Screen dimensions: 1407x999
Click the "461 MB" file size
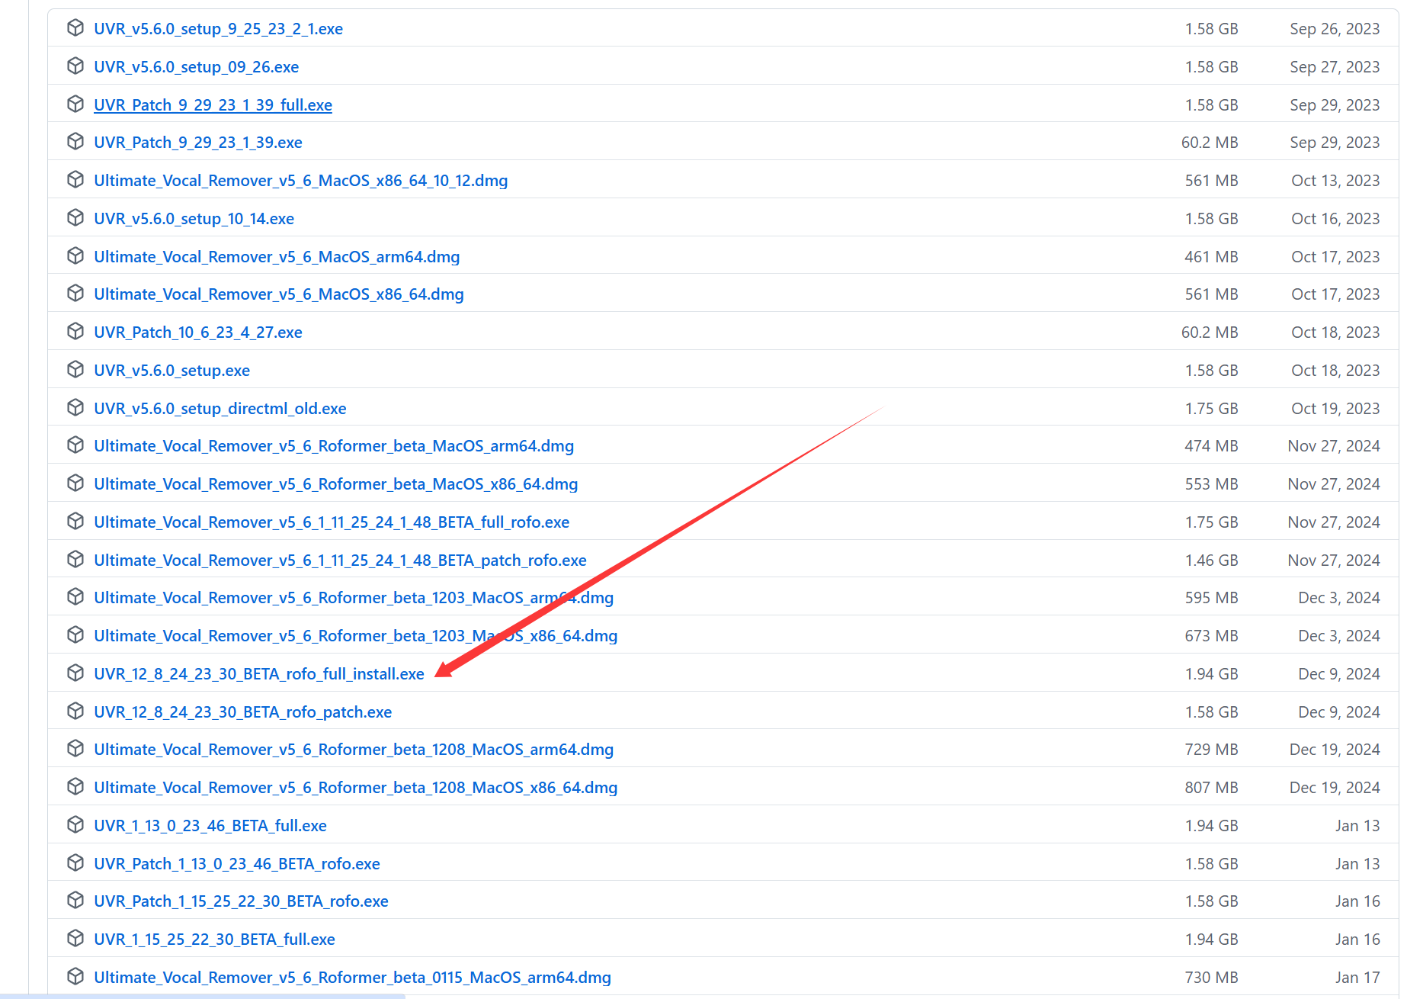point(1211,257)
